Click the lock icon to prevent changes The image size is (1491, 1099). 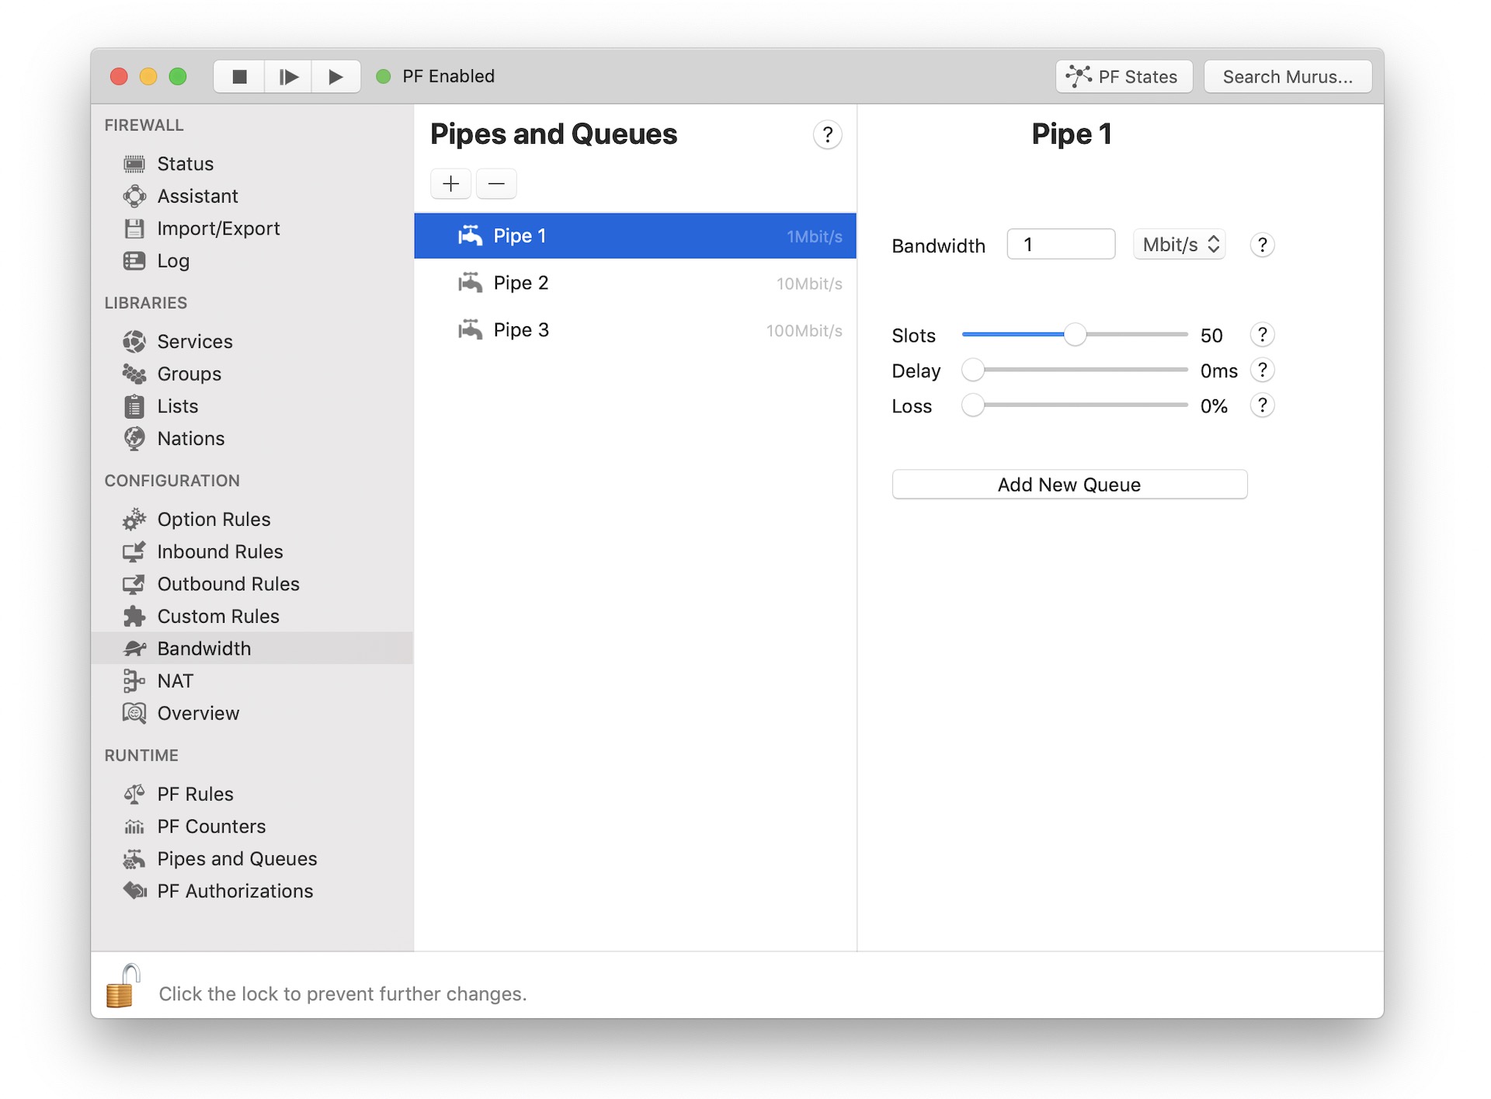123,986
